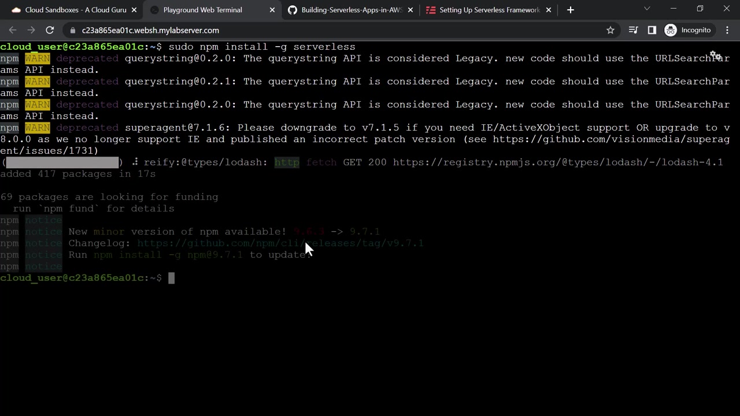Place cursor at the terminal prompt
740x416 pixels.
click(x=171, y=278)
